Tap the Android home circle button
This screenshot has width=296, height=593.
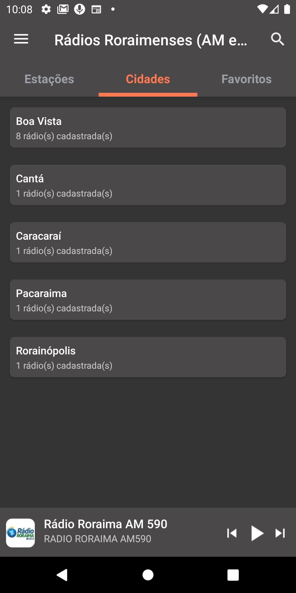tap(148, 575)
